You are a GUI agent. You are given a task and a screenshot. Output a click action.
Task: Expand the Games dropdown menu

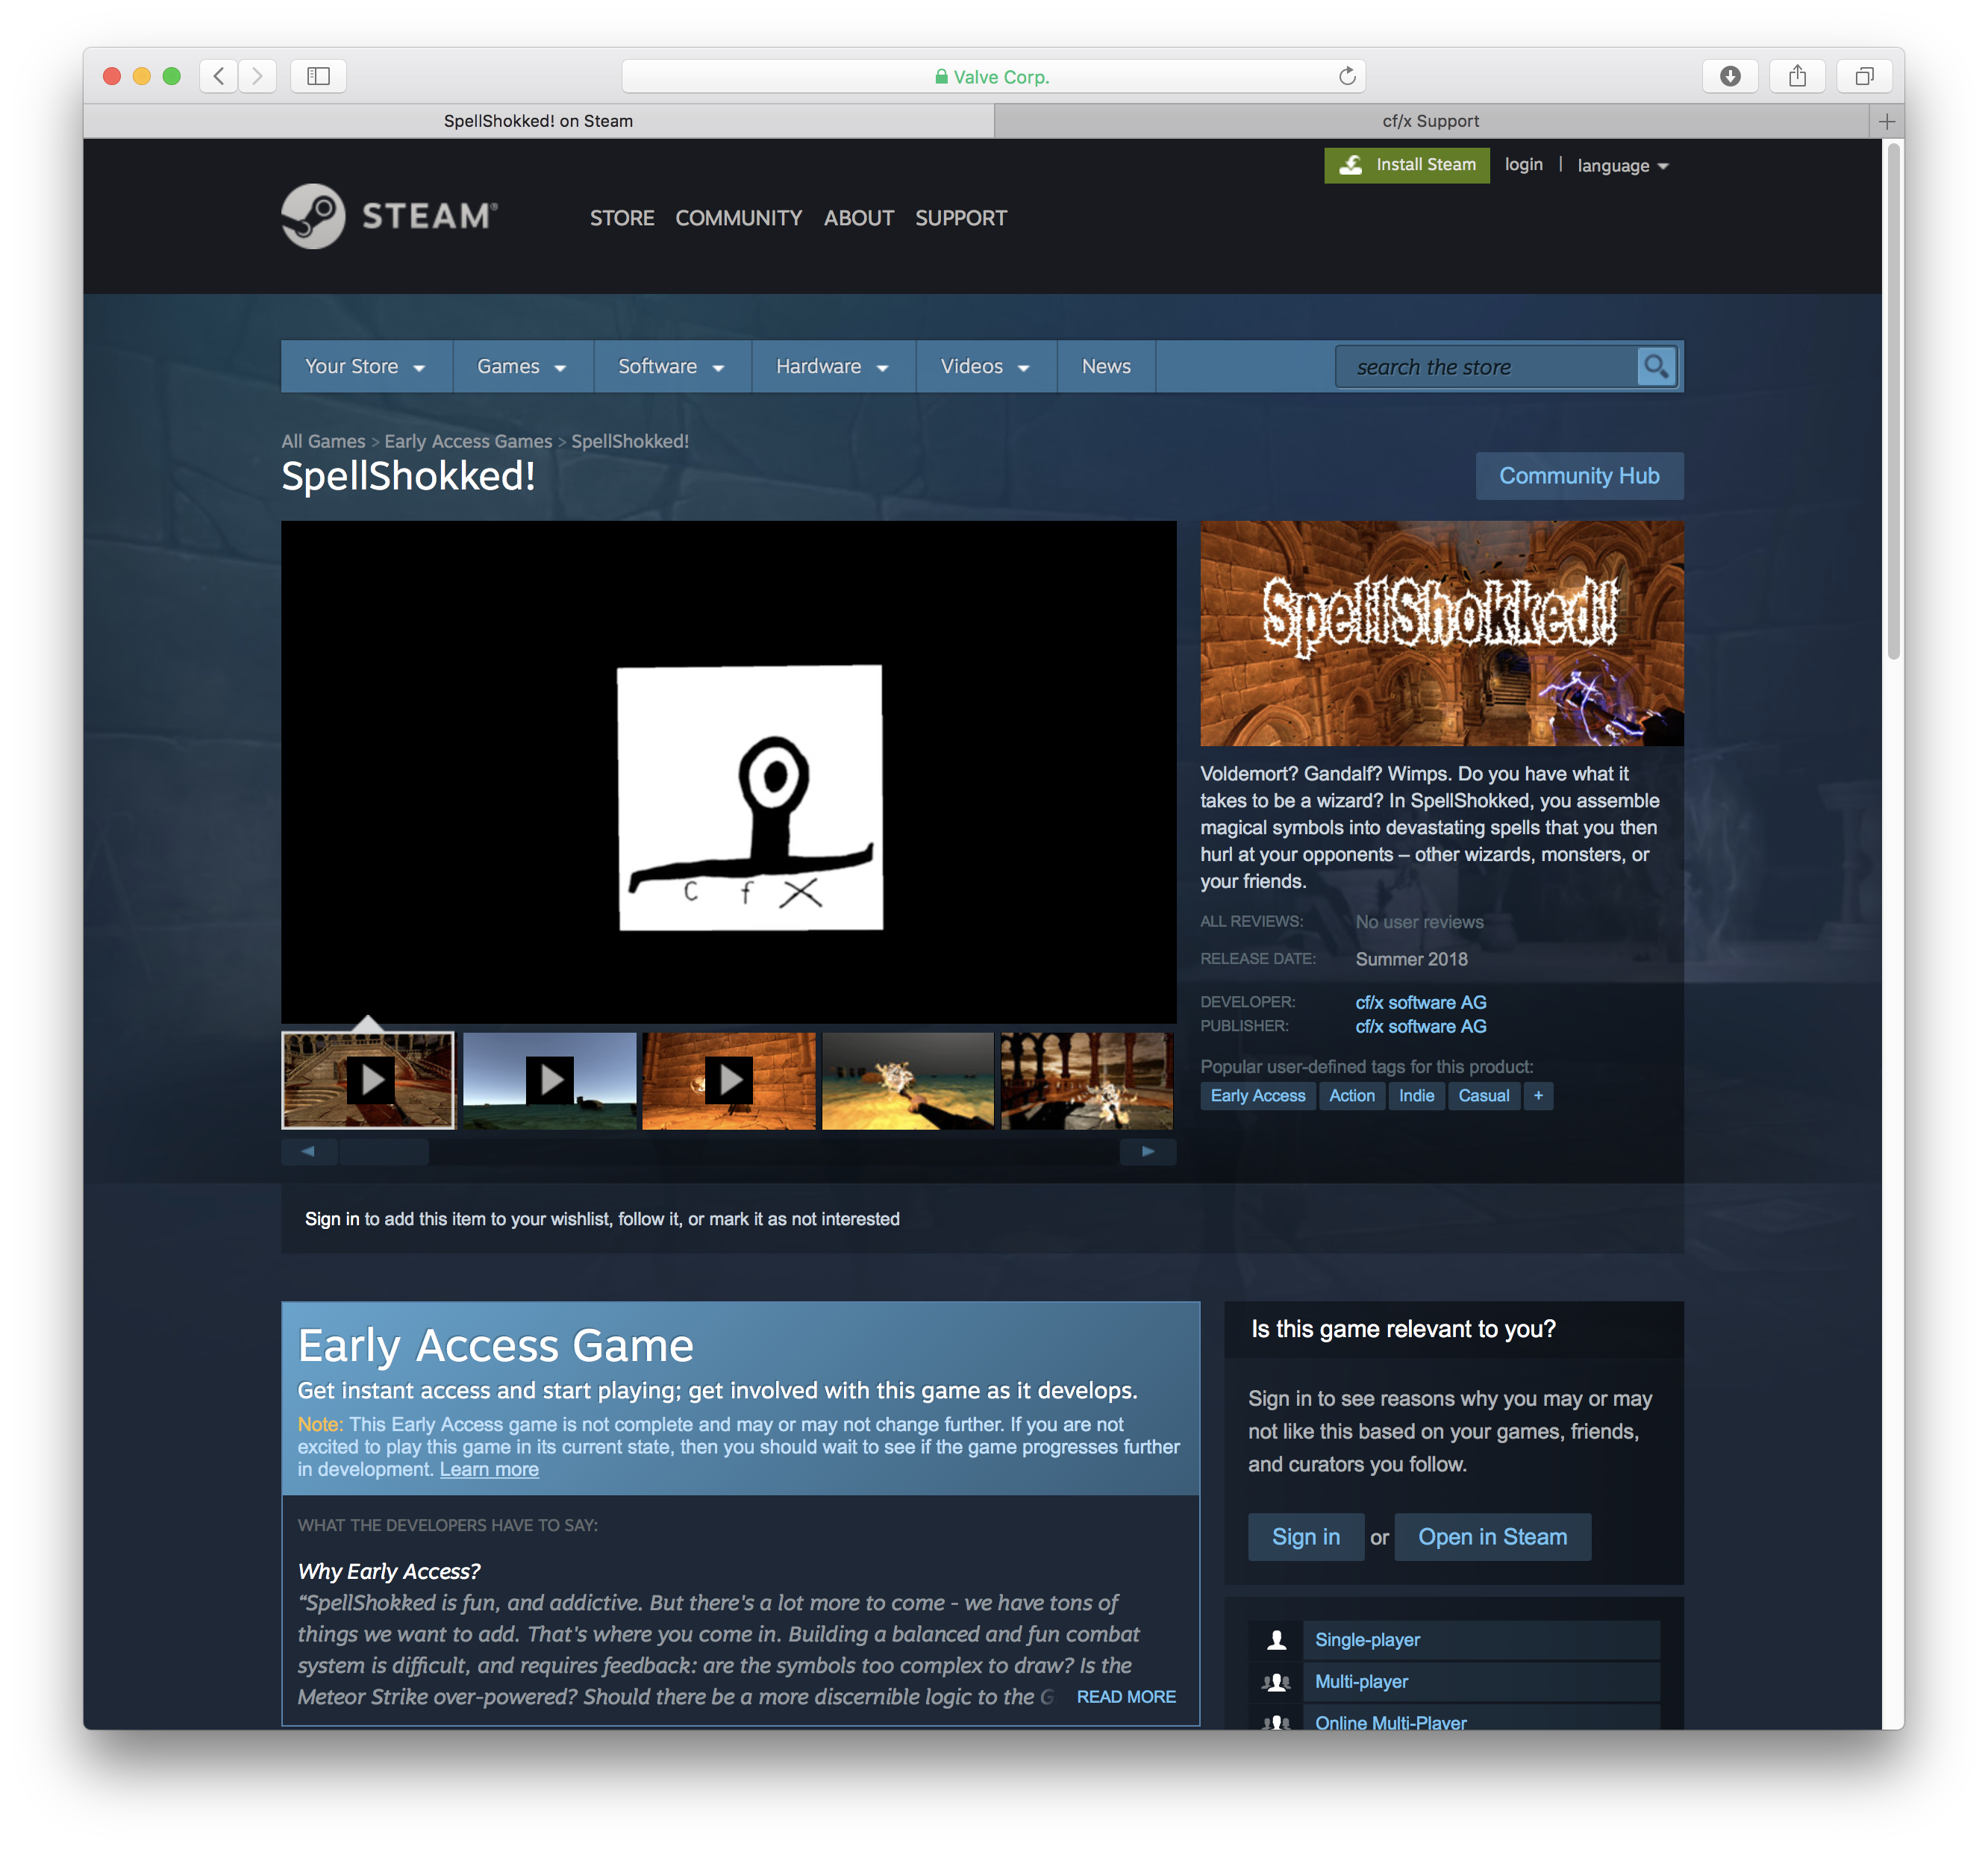[522, 367]
